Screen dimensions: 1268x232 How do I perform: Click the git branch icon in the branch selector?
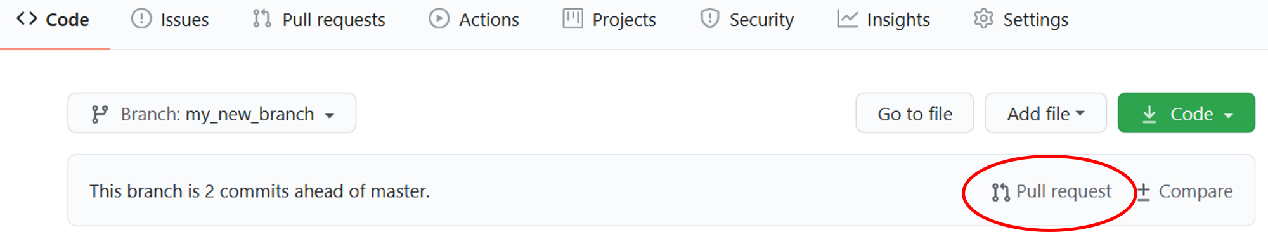point(100,114)
